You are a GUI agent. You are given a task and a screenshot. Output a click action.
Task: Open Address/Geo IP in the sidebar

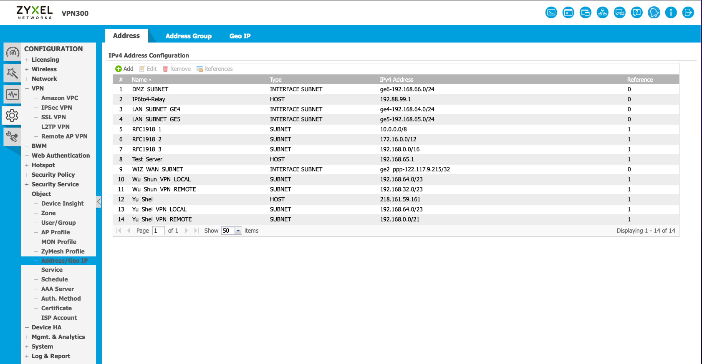pyautogui.click(x=64, y=261)
